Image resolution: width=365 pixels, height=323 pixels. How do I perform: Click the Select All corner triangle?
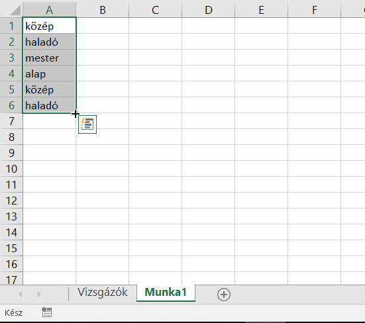pyautogui.click(x=15, y=11)
